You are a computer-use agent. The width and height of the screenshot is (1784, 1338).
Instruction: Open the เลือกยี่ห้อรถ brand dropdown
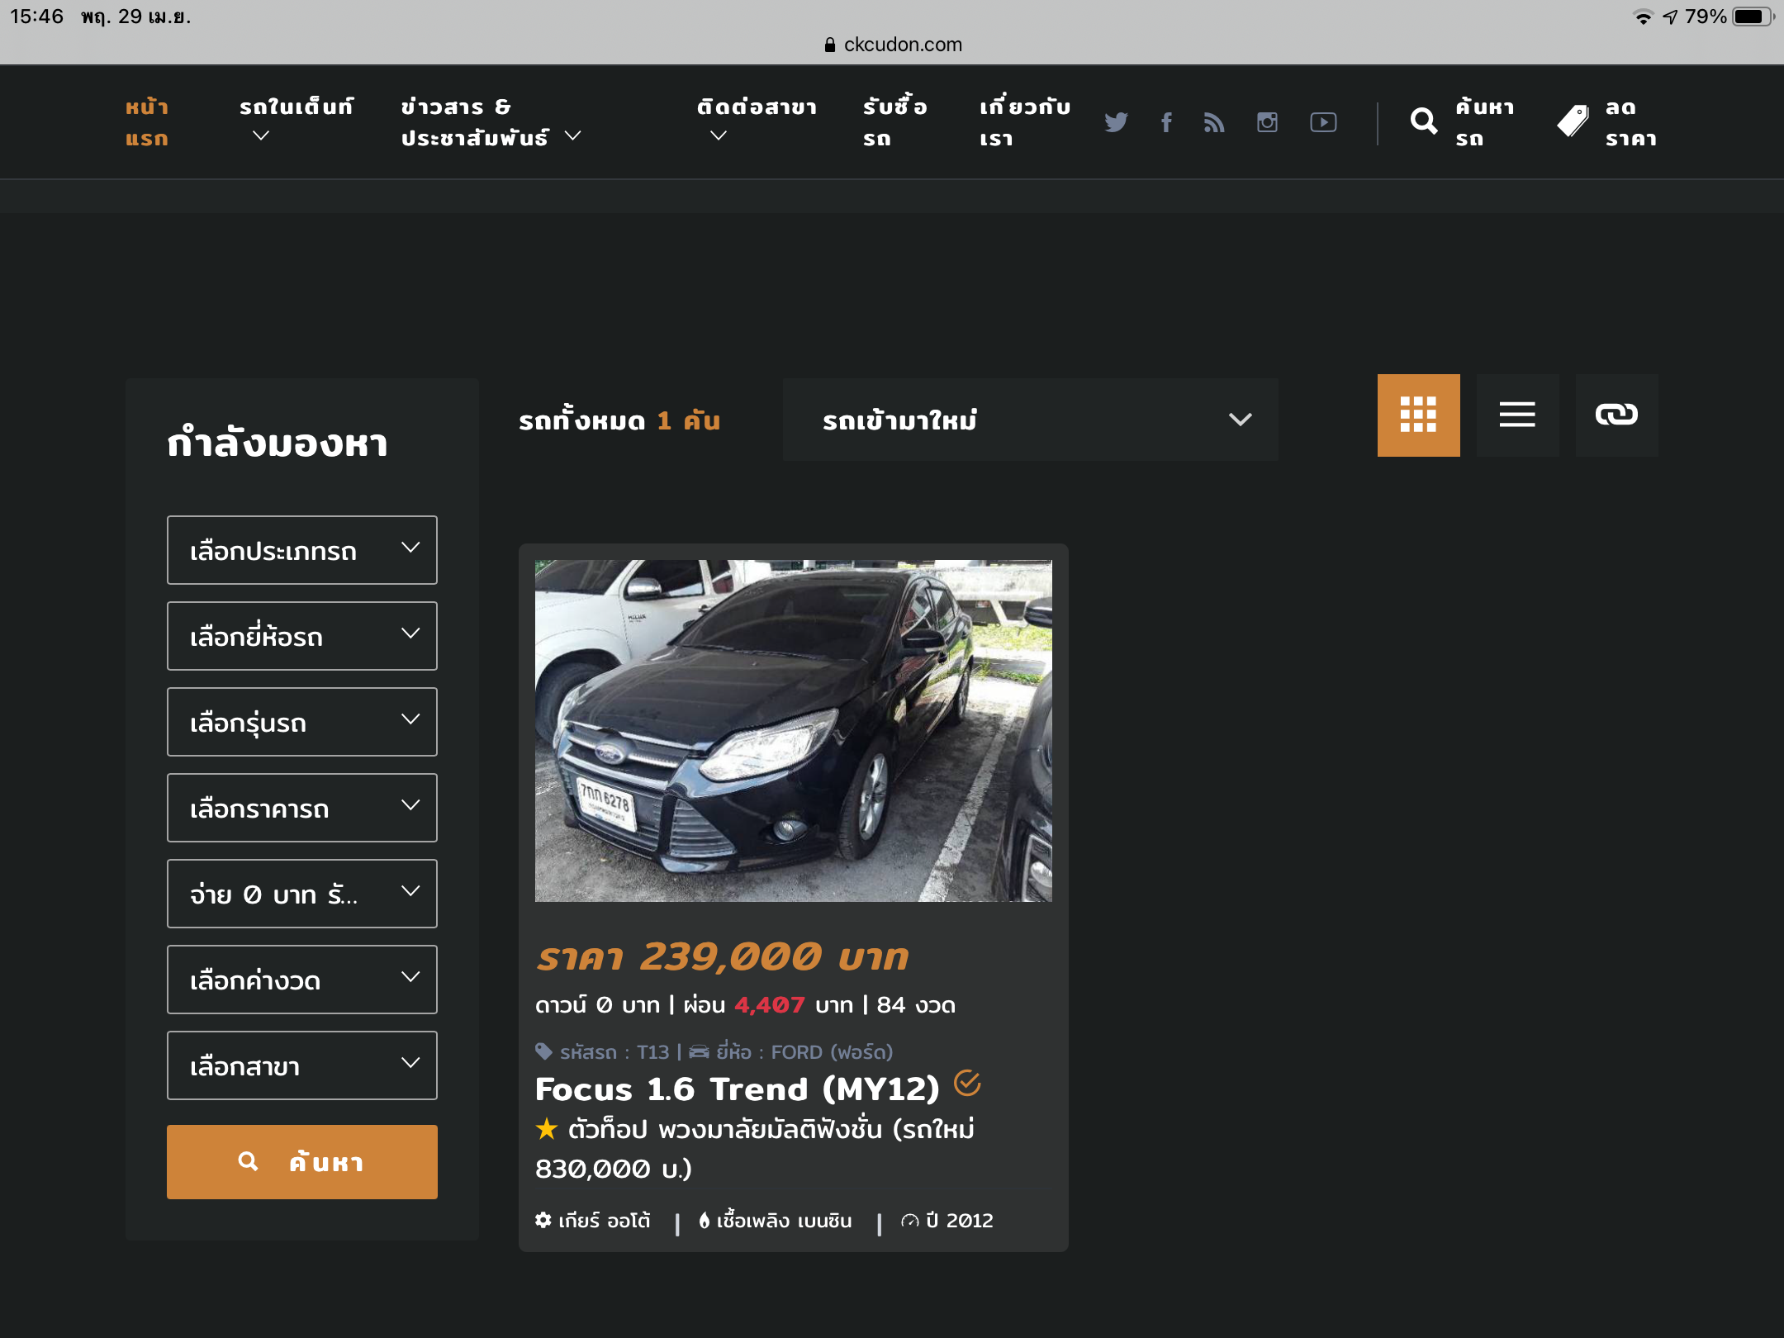(302, 636)
